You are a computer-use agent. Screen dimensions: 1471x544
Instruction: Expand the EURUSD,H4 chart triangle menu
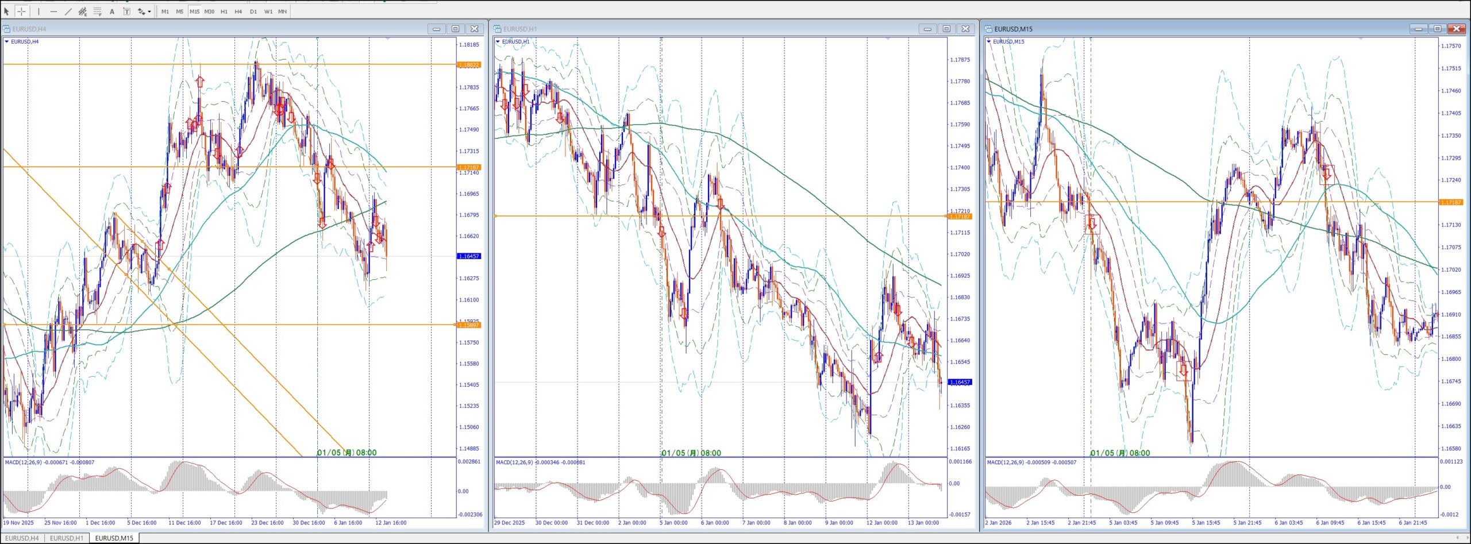(x=7, y=42)
